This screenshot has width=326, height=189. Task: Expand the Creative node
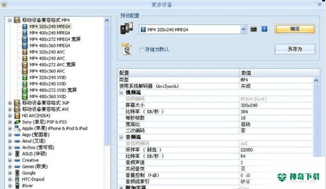(10, 160)
